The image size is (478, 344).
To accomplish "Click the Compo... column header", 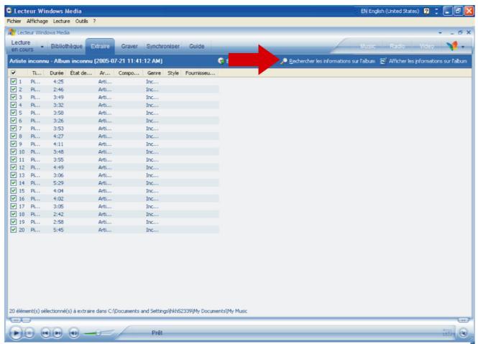I will (129, 73).
